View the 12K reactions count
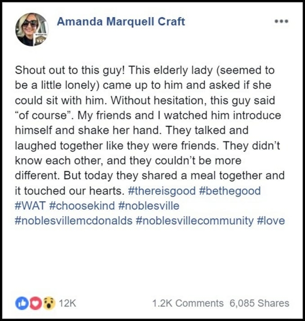This screenshot has width=305, height=321. (x=67, y=303)
